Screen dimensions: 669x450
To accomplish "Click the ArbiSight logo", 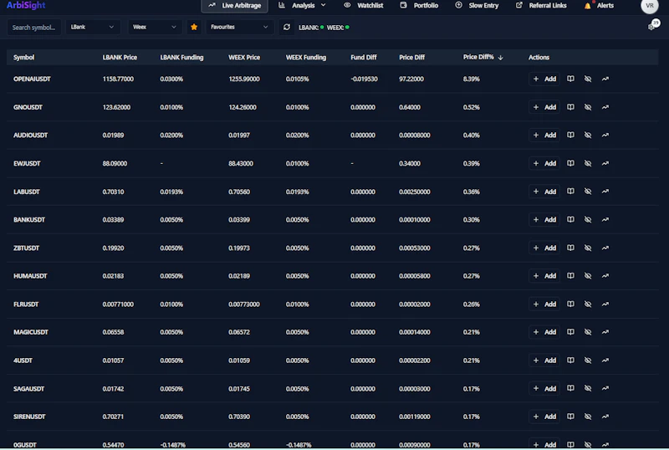I will coord(26,5).
